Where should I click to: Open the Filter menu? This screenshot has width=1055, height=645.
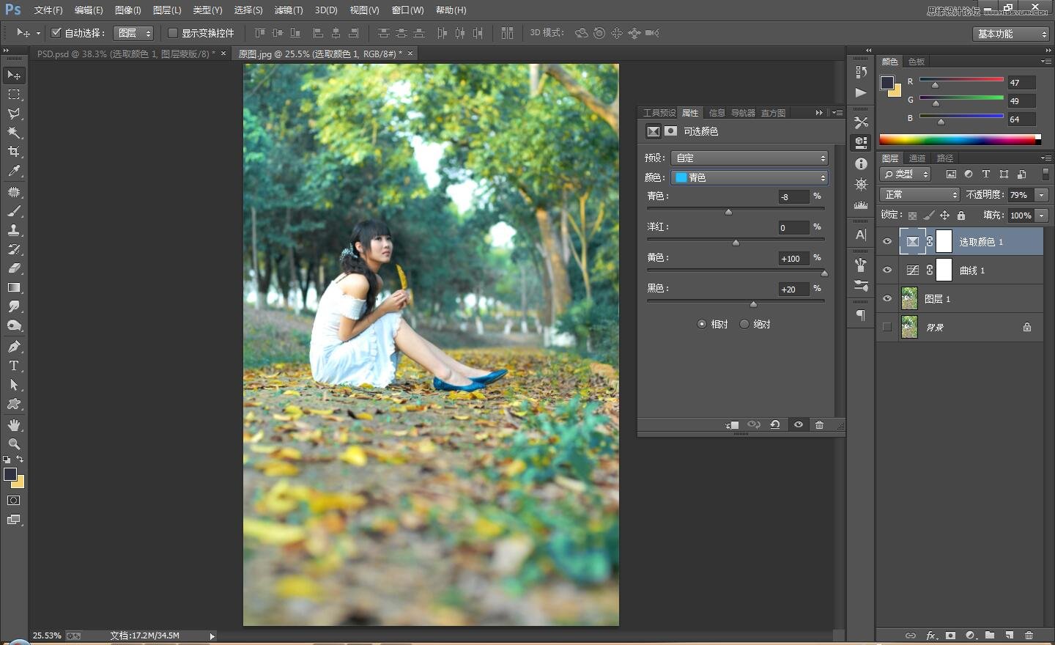288,10
